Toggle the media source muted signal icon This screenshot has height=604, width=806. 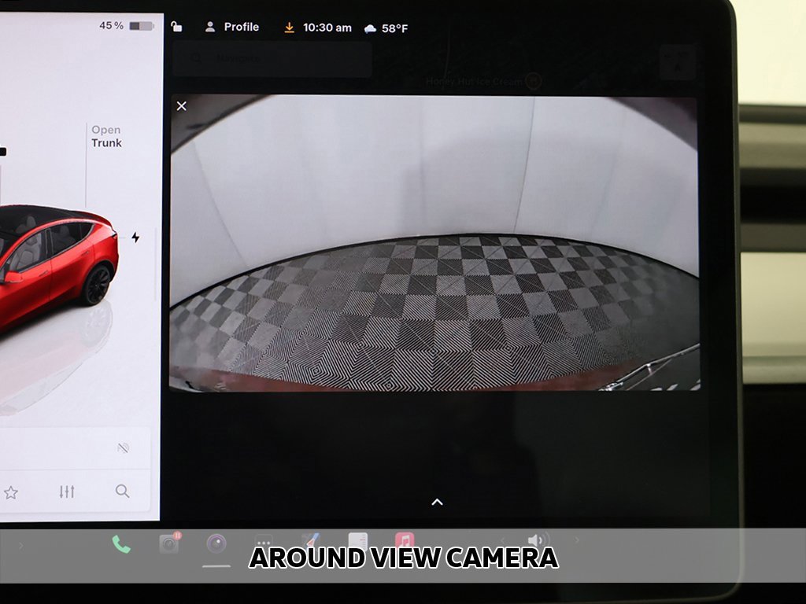[123, 447]
